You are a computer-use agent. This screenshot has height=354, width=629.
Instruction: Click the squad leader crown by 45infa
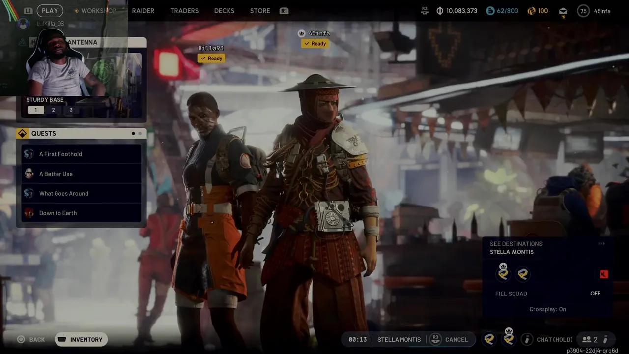coord(302,33)
